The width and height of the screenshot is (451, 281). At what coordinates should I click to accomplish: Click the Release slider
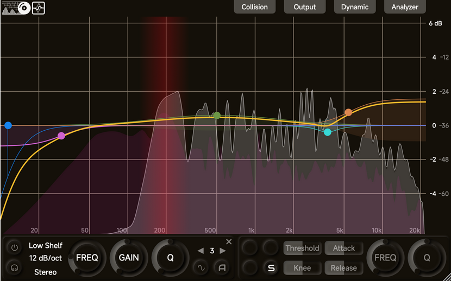click(344, 268)
